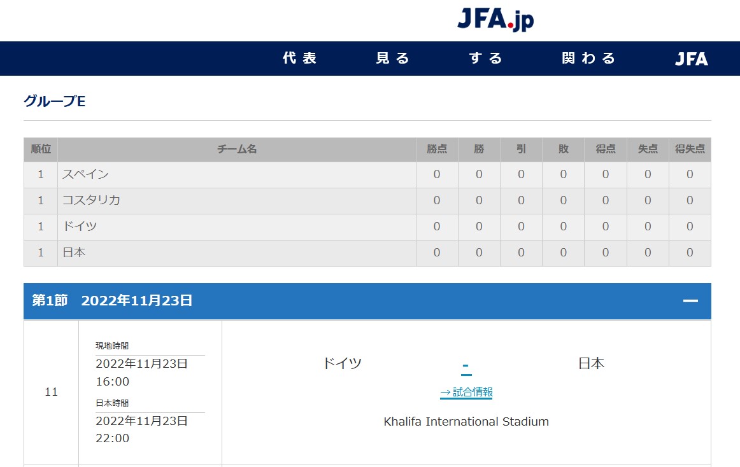Click the グループE heading
The width and height of the screenshot is (740, 467).
coord(55,101)
